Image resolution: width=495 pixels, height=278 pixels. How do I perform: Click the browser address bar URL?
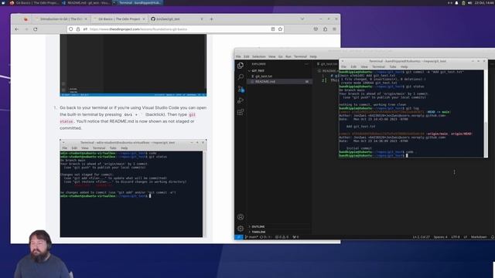pyautogui.click(x=138, y=29)
